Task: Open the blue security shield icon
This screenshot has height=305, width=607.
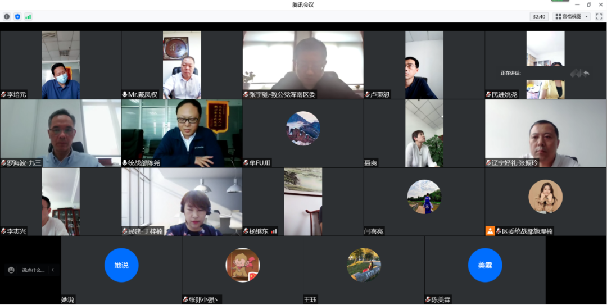Action: click(17, 17)
